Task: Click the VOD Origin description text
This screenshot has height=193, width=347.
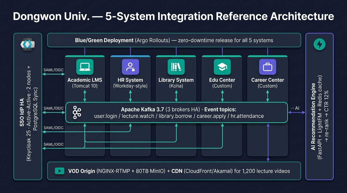Action: [179, 171]
